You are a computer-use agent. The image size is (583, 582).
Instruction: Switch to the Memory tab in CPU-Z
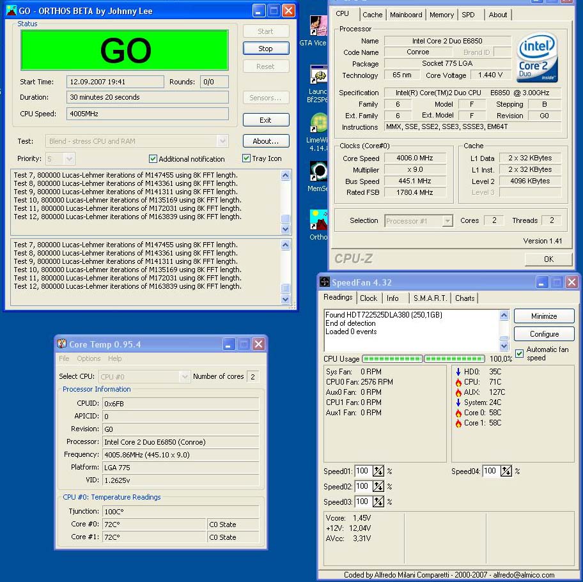[x=442, y=15]
